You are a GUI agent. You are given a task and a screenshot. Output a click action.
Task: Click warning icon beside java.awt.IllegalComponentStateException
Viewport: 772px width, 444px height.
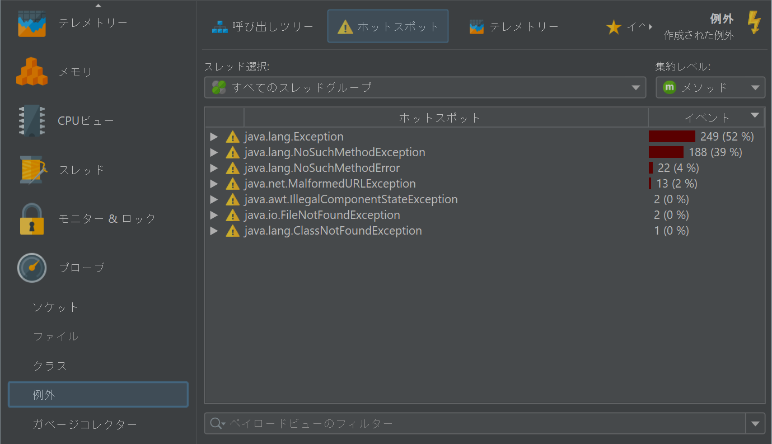232,199
